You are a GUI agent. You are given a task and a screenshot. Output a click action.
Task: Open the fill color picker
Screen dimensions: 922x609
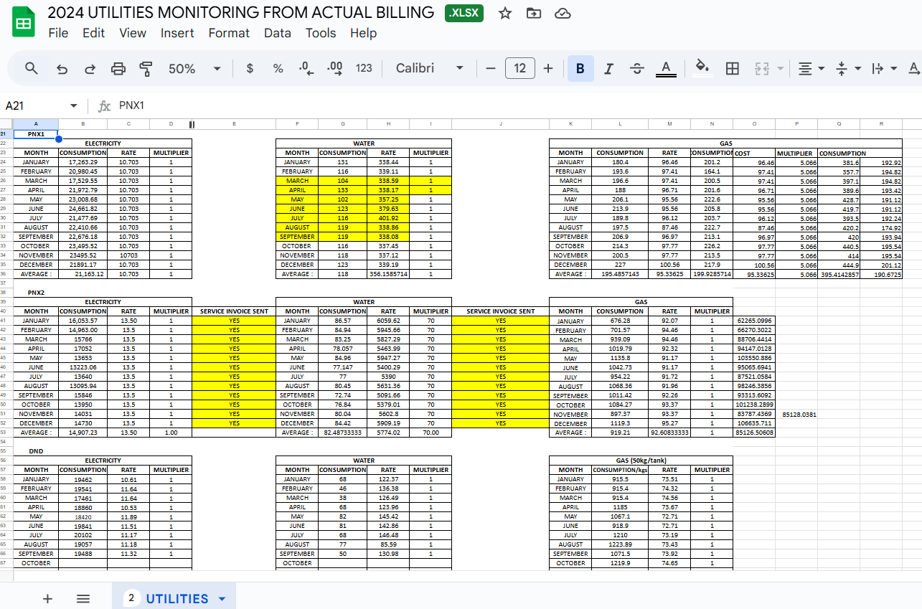[x=703, y=68]
